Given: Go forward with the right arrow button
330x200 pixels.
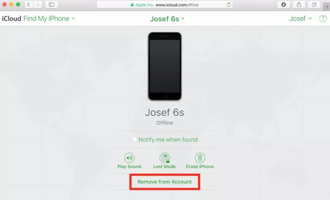Looking at the screenshot, I should 38,5.
